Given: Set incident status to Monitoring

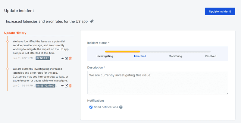Looking at the screenshot, I should pyautogui.click(x=175, y=56).
